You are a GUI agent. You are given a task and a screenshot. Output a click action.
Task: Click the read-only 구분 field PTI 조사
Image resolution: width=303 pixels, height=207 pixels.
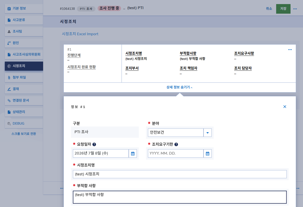[x=105, y=132]
